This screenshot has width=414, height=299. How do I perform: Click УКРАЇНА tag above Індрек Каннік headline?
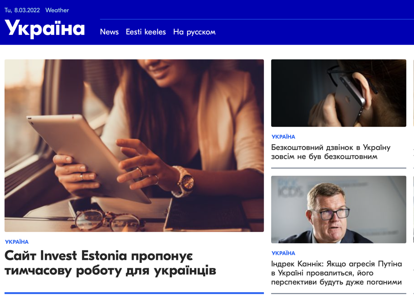tap(283, 253)
